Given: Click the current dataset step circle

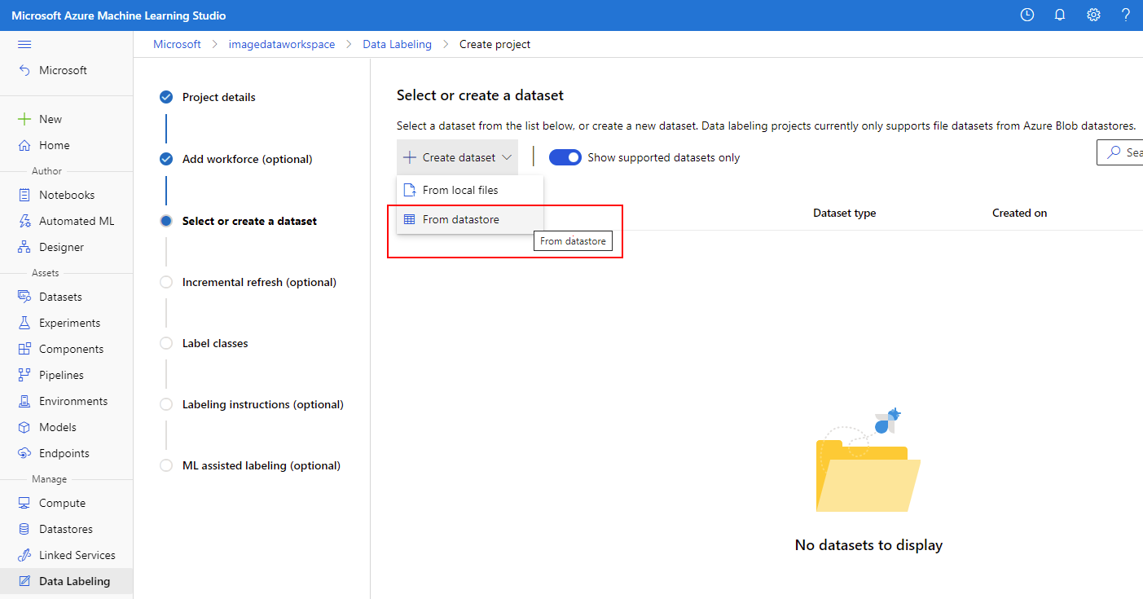Looking at the screenshot, I should (166, 221).
